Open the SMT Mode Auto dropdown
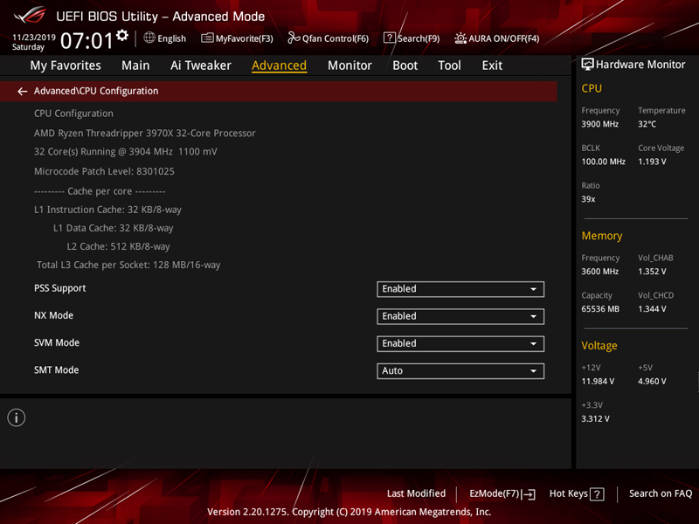699x524 pixels. (x=460, y=371)
